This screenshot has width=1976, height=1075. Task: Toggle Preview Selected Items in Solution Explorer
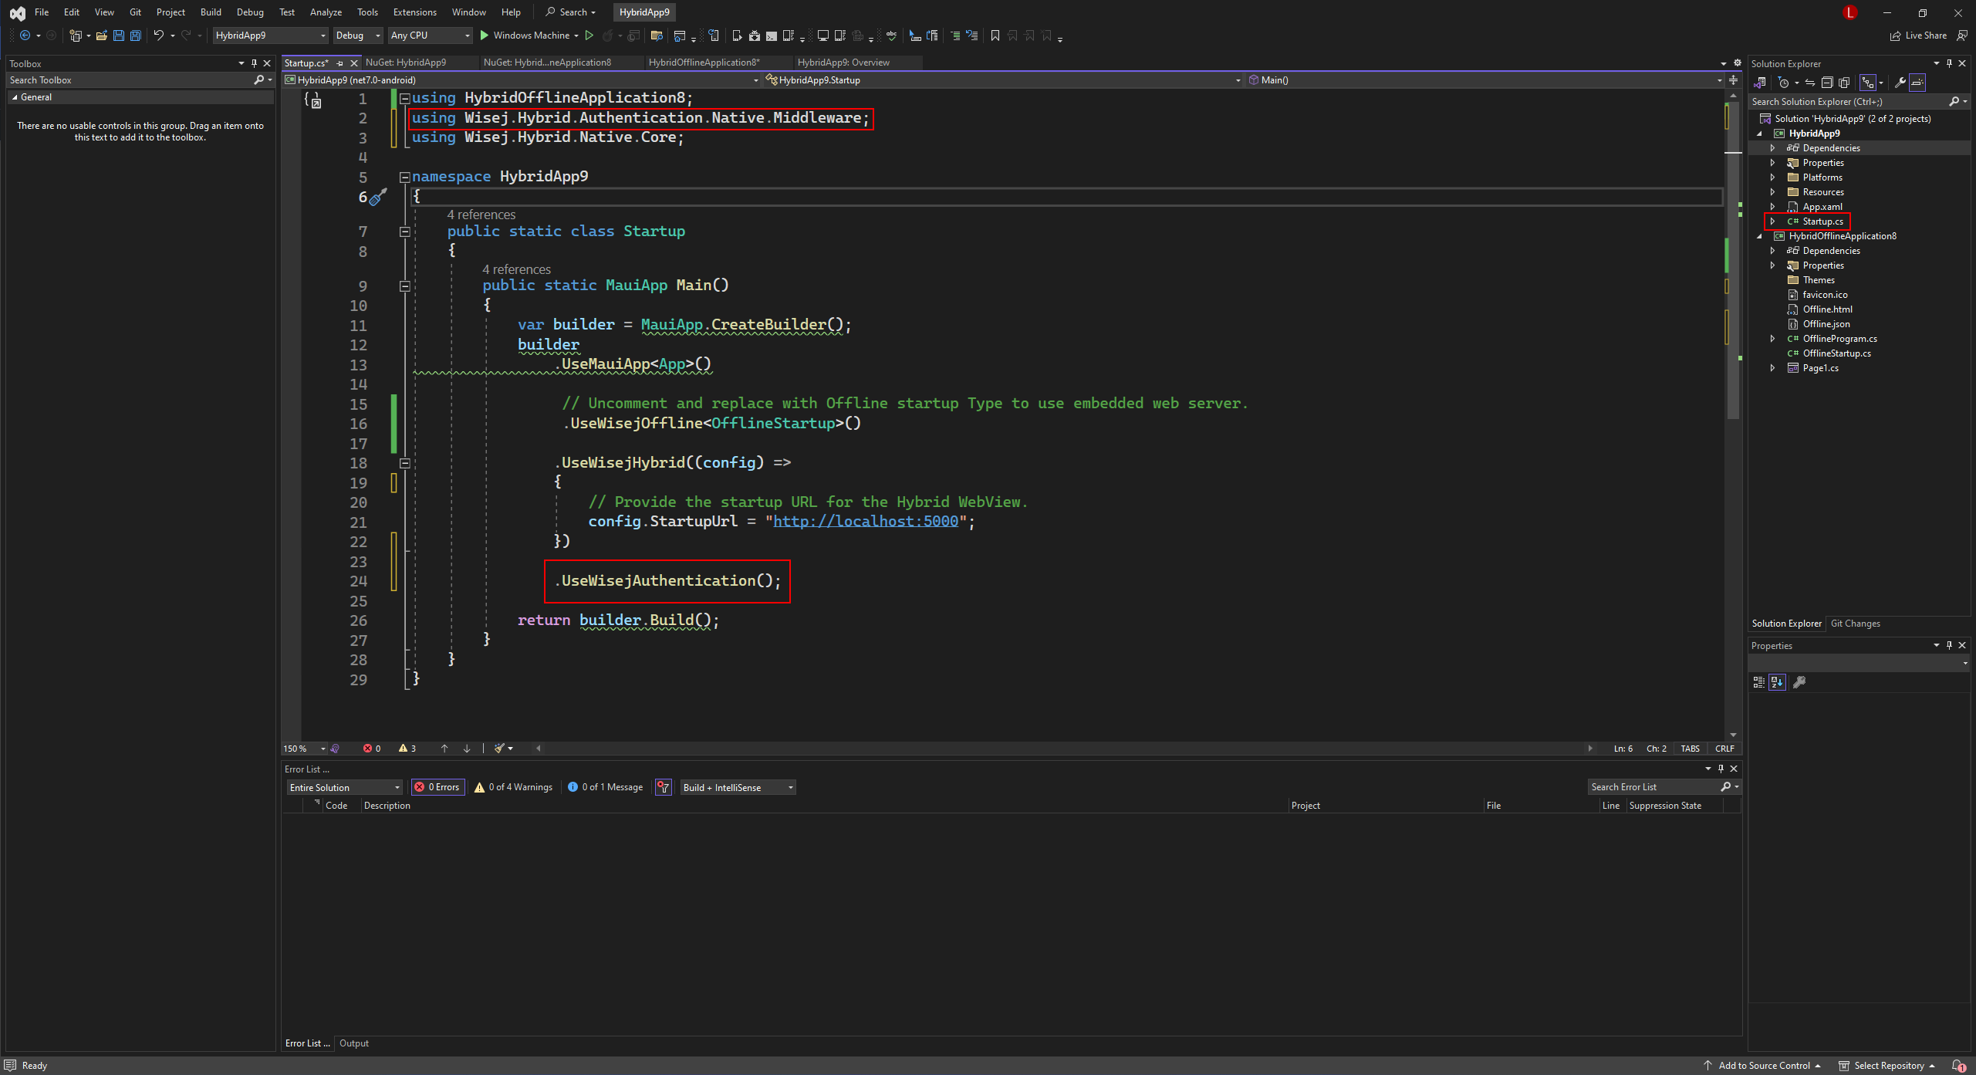1917,83
